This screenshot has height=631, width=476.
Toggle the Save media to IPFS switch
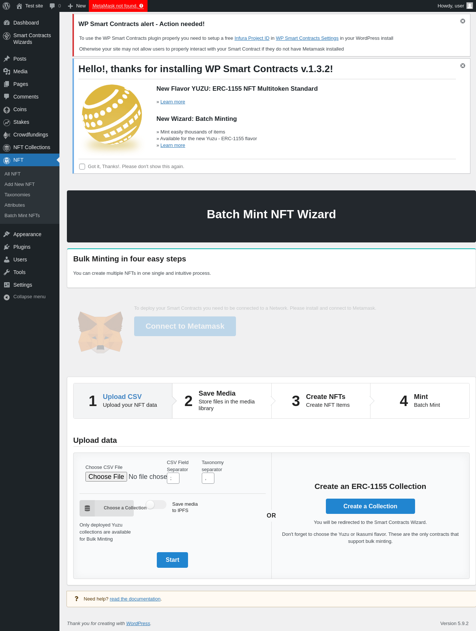156,505
